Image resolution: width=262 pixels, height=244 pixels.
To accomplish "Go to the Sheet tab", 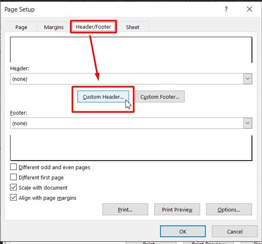I will pos(132,27).
